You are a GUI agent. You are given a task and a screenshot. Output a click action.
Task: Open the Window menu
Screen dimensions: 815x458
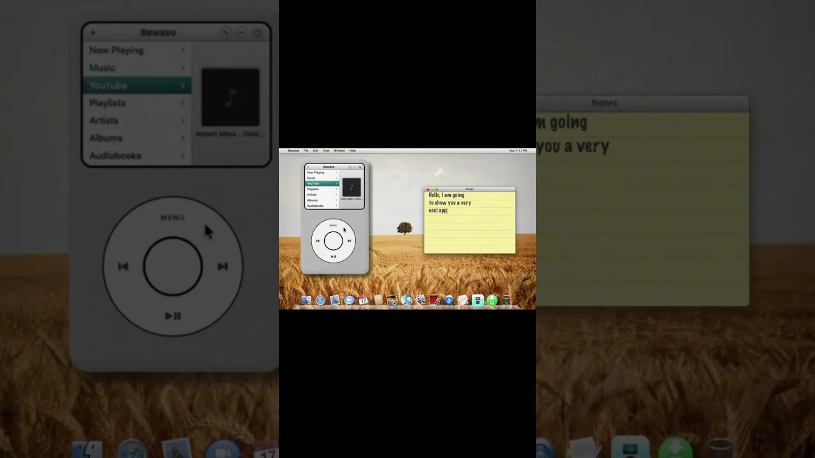(339, 151)
